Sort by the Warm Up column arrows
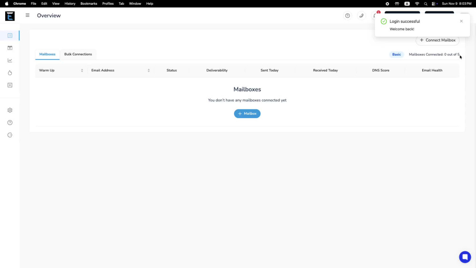Viewport: 476px width, 268px height. pyautogui.click(x=82, y=70)
